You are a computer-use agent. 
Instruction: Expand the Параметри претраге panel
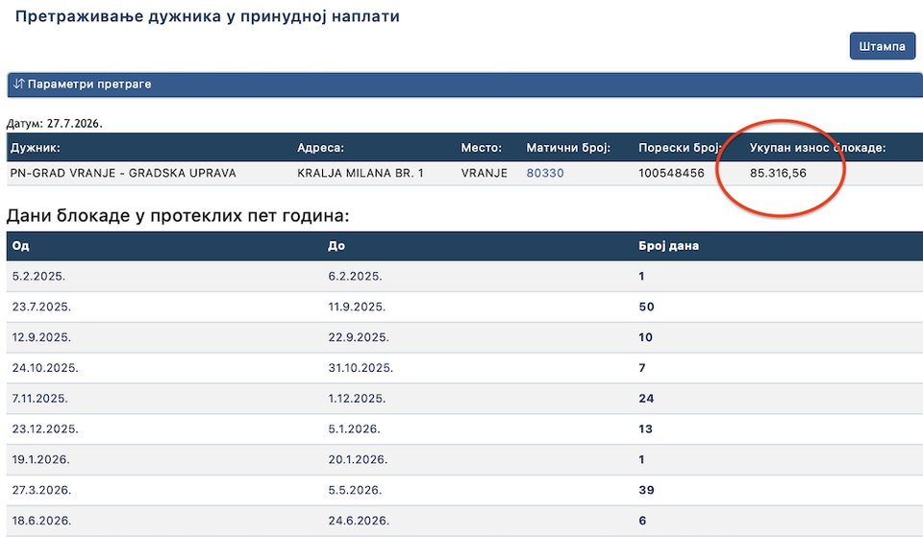[465, 85]
